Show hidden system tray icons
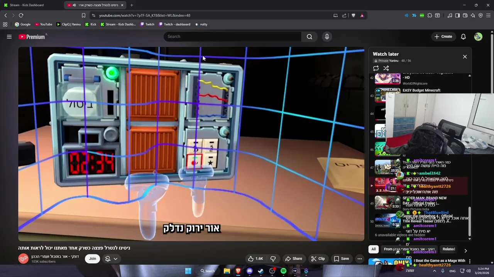Viewport: 494px width, 277px height. coord(434,271)
